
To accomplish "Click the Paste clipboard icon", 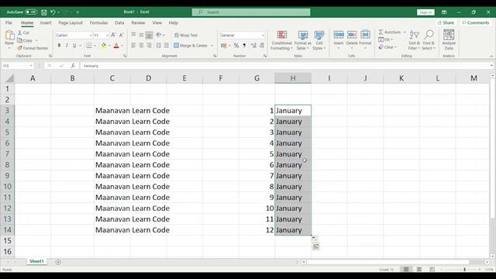I will click(9, 36).
